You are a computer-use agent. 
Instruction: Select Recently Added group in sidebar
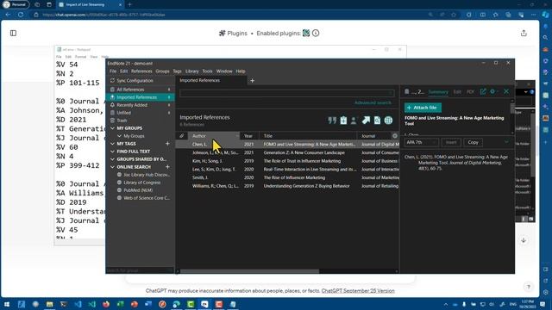(140, 105)
